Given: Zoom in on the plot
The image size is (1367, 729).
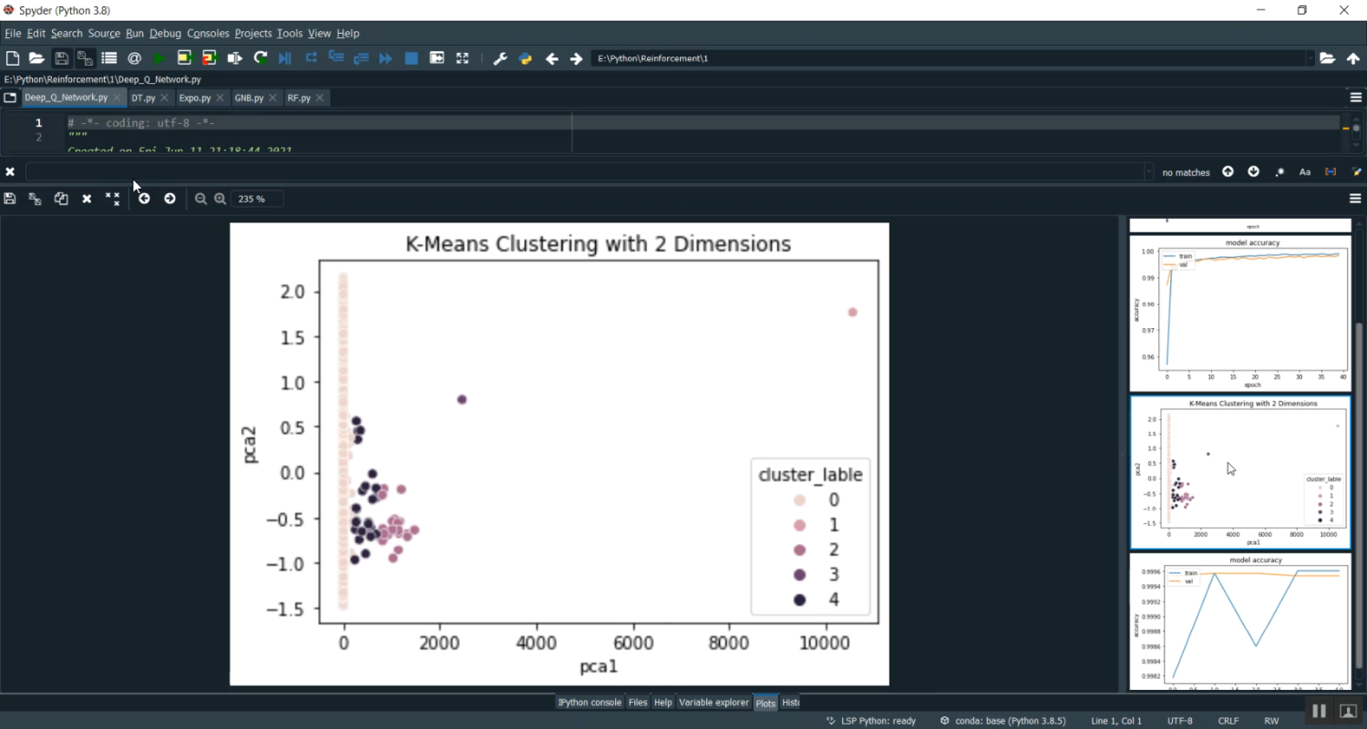Looking at the screenshot, I should coord(220,199).
